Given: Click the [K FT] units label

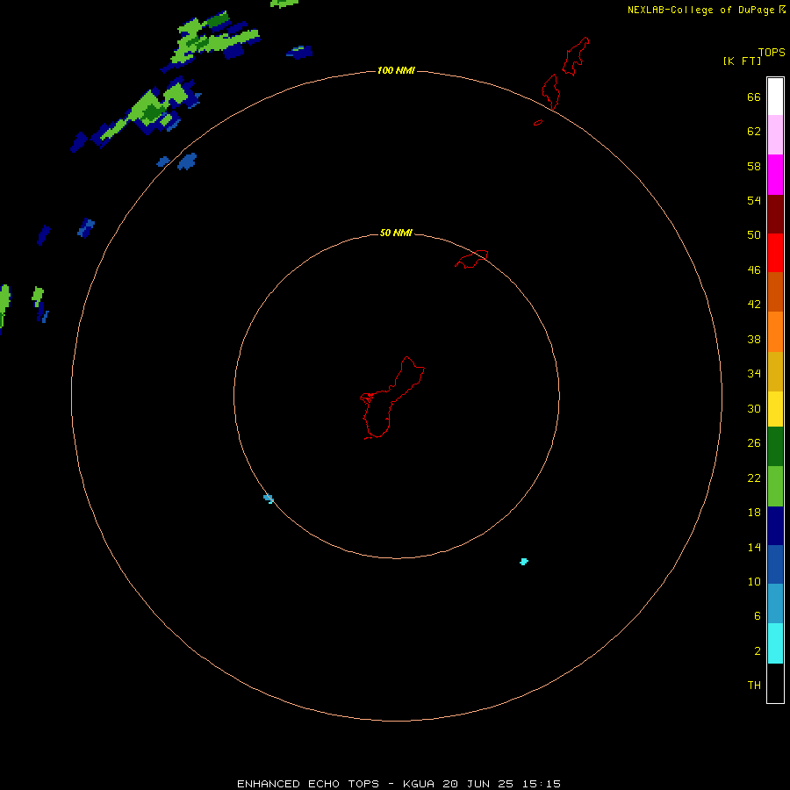Looking at the screenshot, I should 742,61.
